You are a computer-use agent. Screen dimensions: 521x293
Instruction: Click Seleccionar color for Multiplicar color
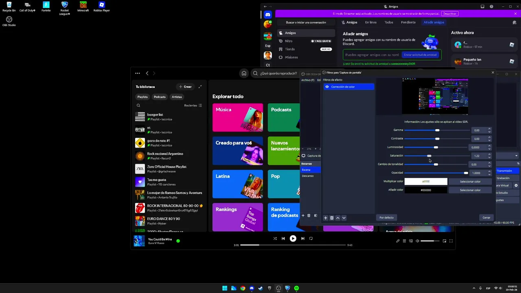tap(470, 181)
